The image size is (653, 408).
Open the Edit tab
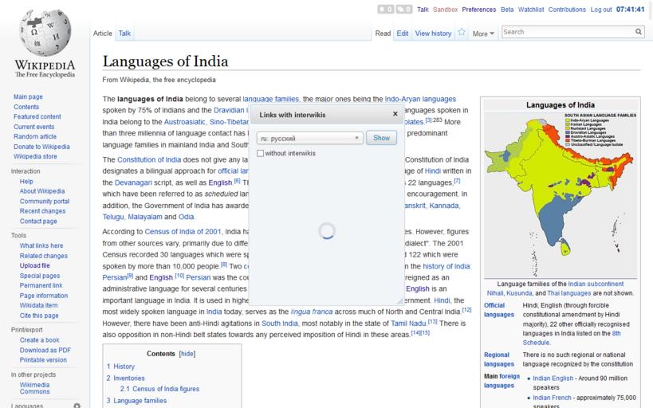pos(403,33)
